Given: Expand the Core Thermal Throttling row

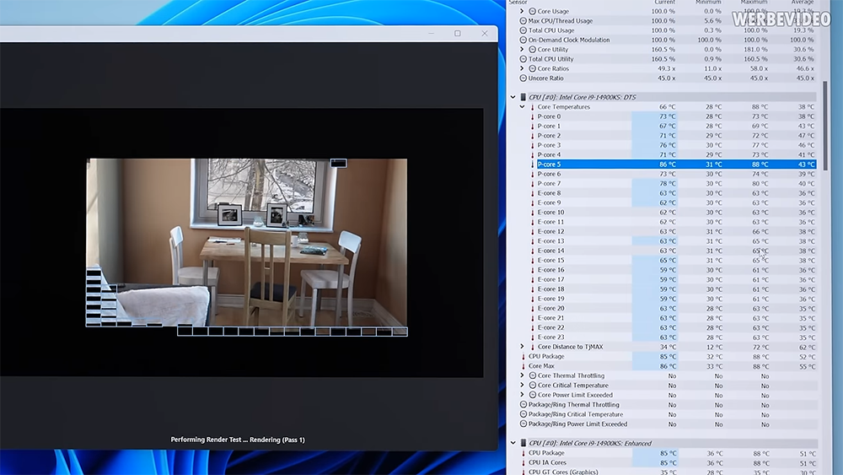Looking at the screenshot, I should click(x=522, y=375).
